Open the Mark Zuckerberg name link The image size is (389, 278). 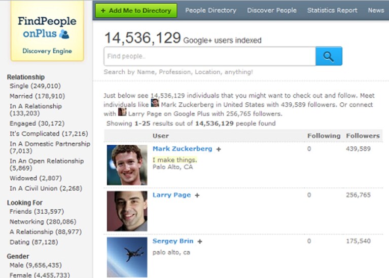[x=183, y=149]
